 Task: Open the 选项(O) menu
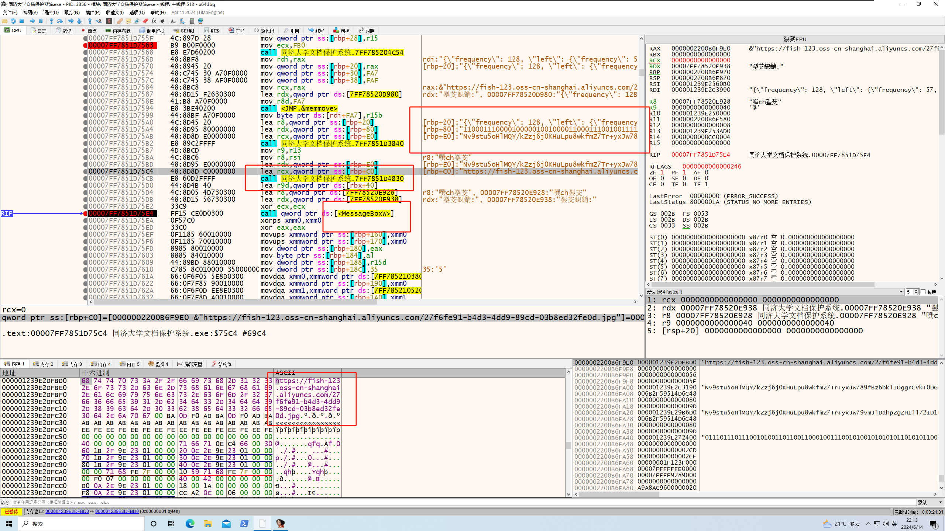tap(137, 13)
